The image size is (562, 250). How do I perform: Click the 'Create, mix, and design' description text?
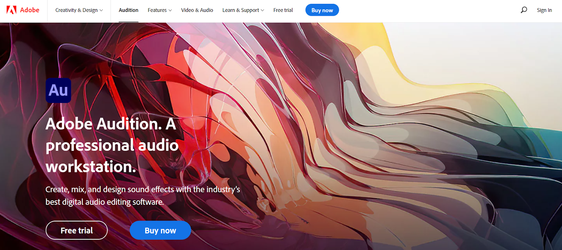[143, 196]
